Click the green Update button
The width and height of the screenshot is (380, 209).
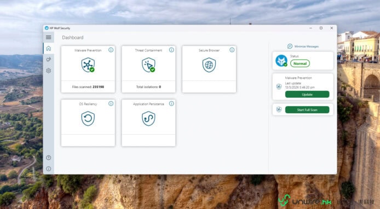tap(307, 95)
